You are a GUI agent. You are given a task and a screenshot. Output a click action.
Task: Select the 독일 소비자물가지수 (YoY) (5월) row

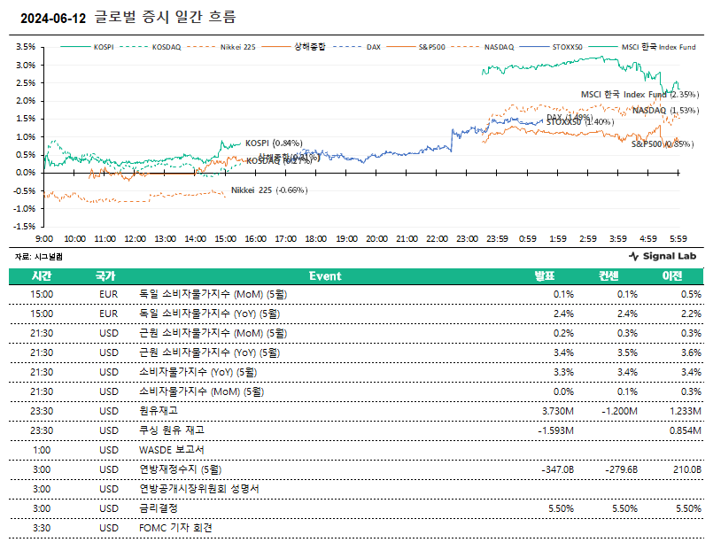pos(356,314)
